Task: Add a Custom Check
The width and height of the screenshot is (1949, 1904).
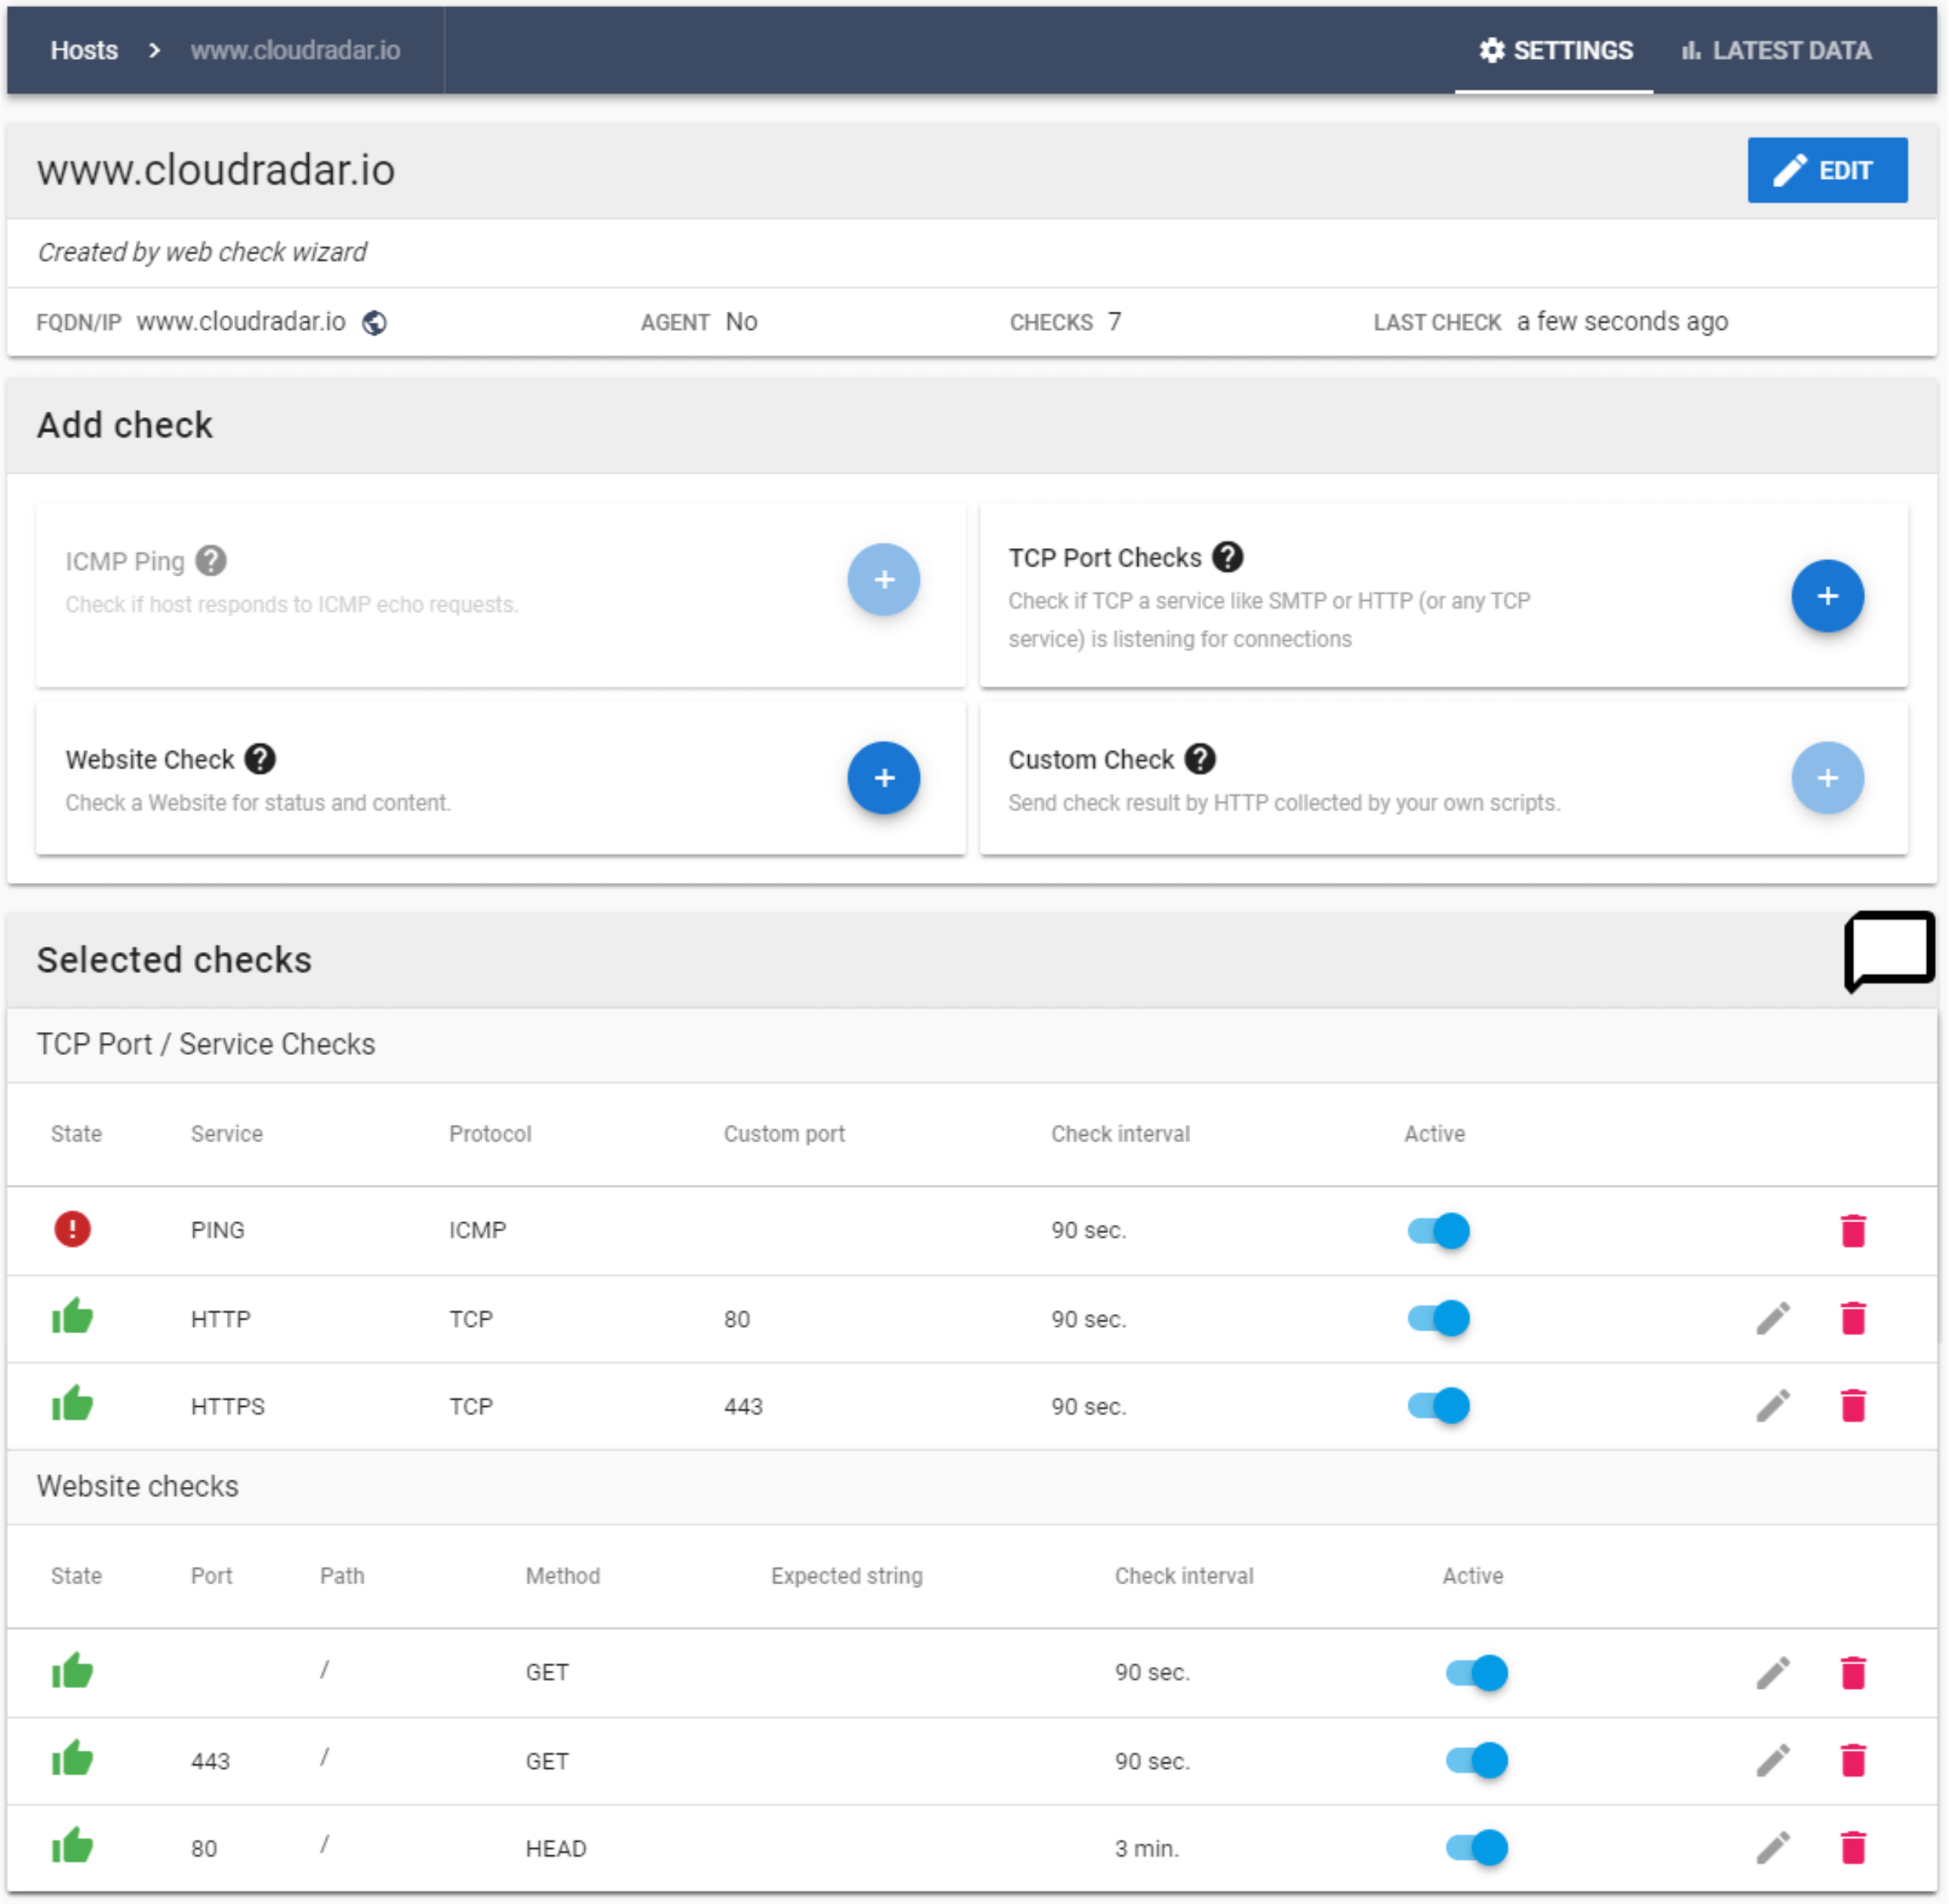Action: coord(1827,778)
